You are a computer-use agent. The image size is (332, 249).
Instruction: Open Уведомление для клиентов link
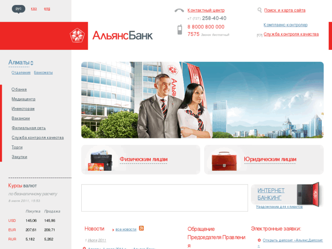279,207
